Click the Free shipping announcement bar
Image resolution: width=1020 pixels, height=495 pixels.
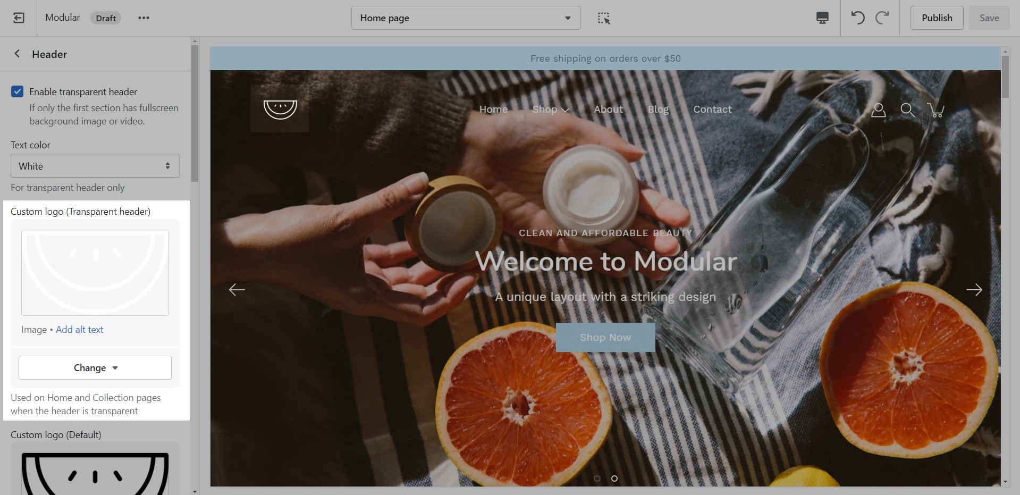(x=605, y=58)
